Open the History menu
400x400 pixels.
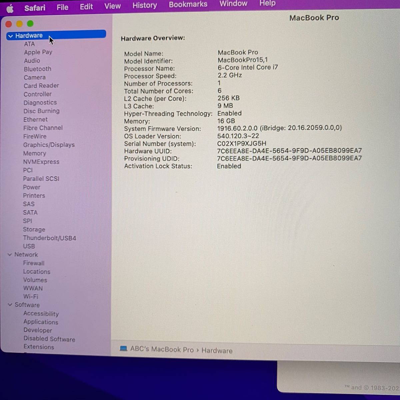click(144, 5)
